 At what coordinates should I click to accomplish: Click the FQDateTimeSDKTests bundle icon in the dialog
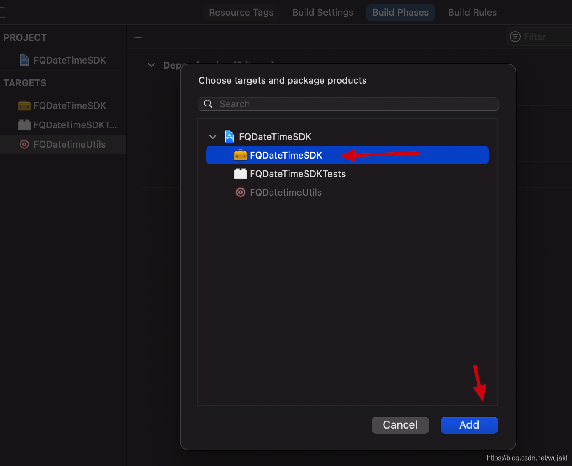coord(241,174)
